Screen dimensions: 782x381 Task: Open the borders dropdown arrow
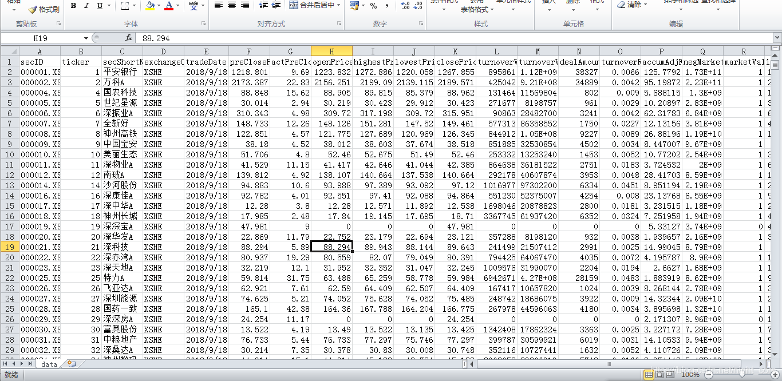click(x=136, y=6)
